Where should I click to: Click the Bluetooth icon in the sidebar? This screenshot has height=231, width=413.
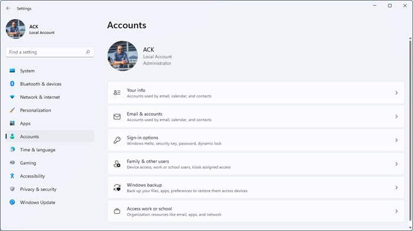pos(12,83)
